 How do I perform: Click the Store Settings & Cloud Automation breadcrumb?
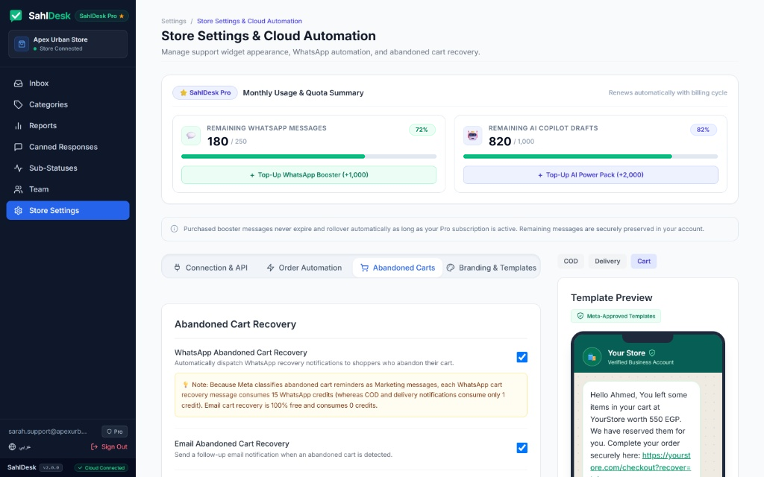249,21
